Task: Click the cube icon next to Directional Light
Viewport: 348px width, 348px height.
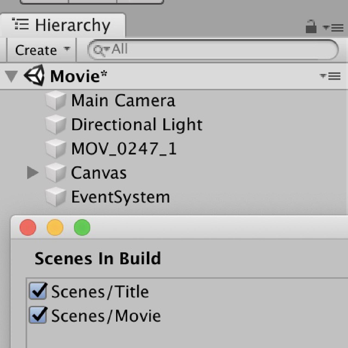Action: click(x=56, y=125)
